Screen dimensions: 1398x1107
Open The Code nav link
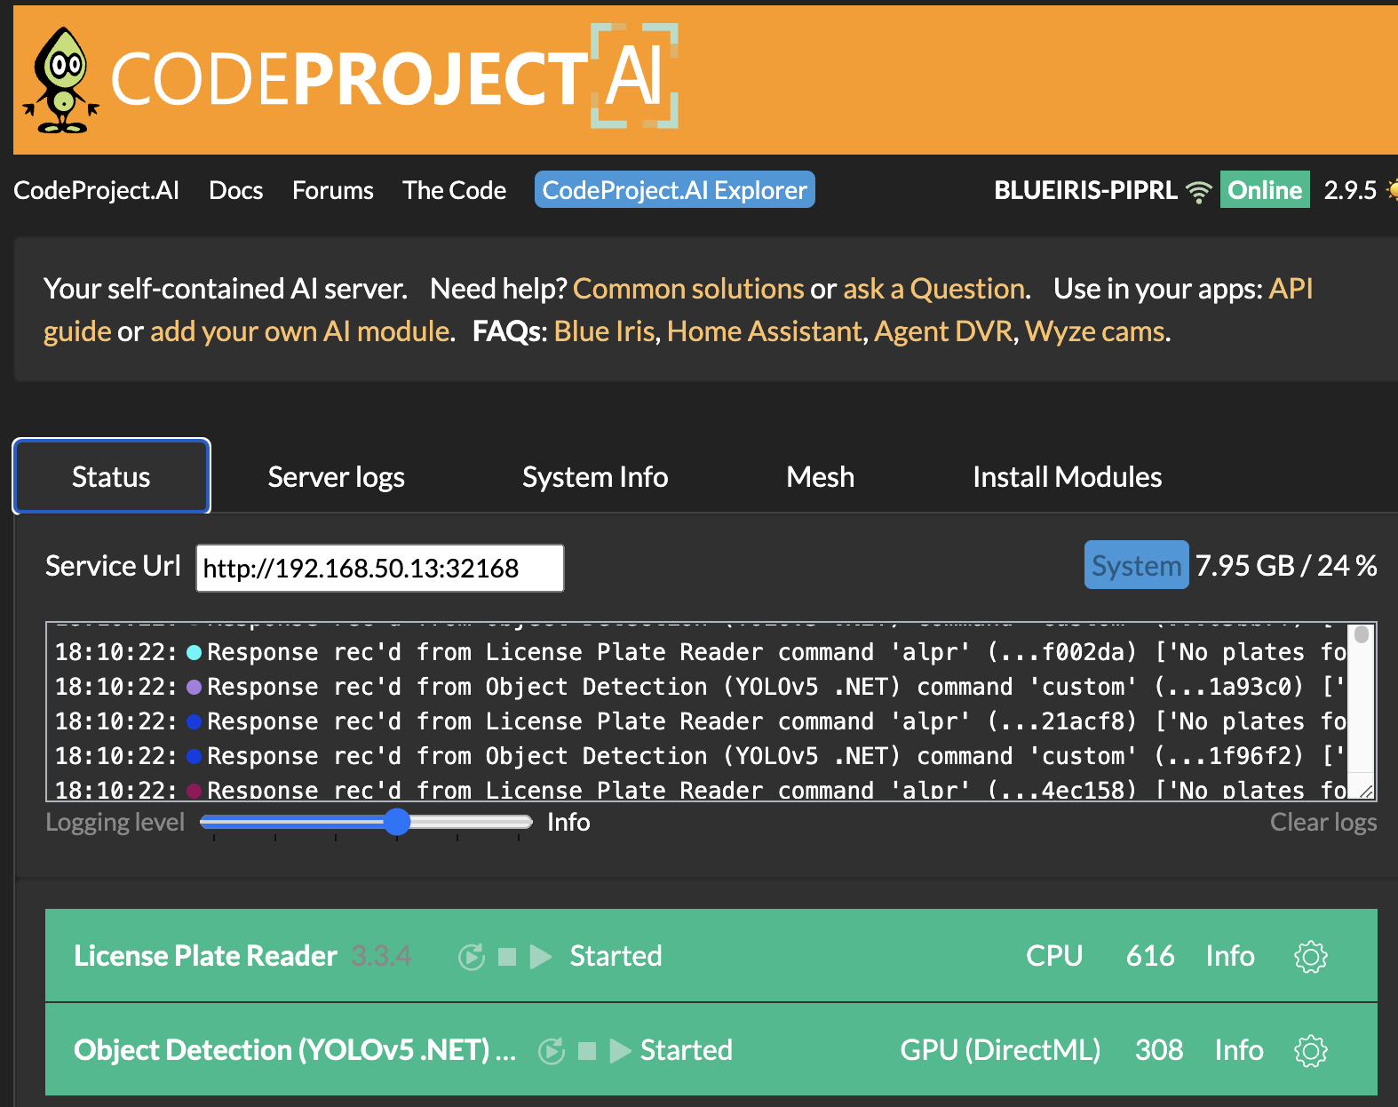coord(454,190)
